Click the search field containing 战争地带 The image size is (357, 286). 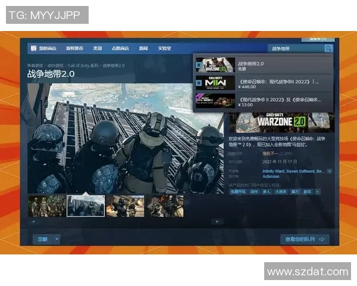296,48
